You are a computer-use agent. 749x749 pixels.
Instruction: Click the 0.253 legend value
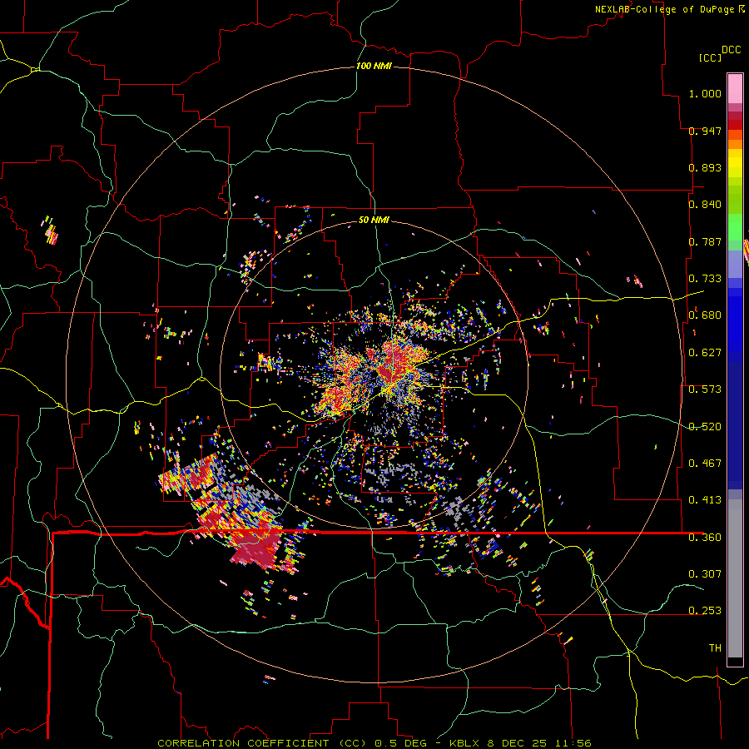(705, 611)
